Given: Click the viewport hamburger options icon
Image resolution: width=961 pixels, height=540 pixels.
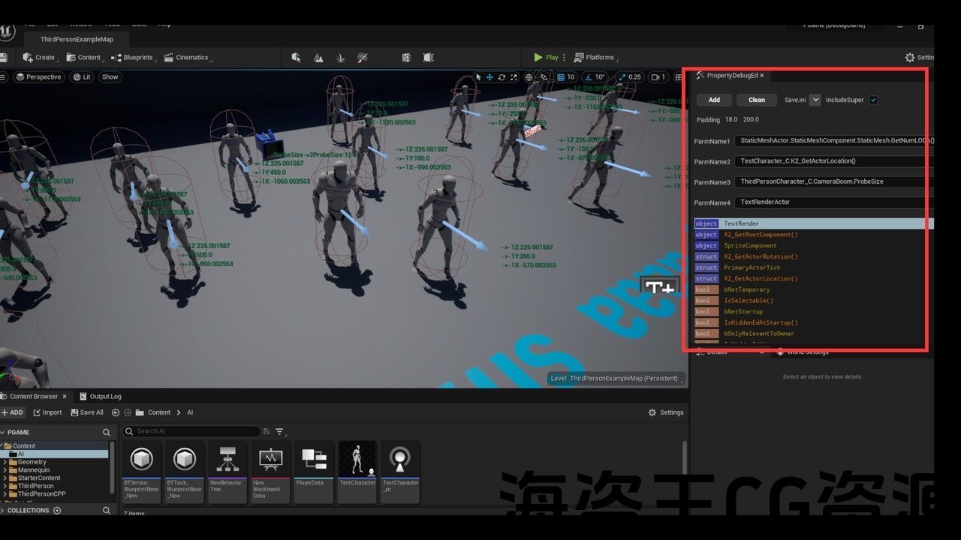Looking at the screenshot, I should [3, 77].
